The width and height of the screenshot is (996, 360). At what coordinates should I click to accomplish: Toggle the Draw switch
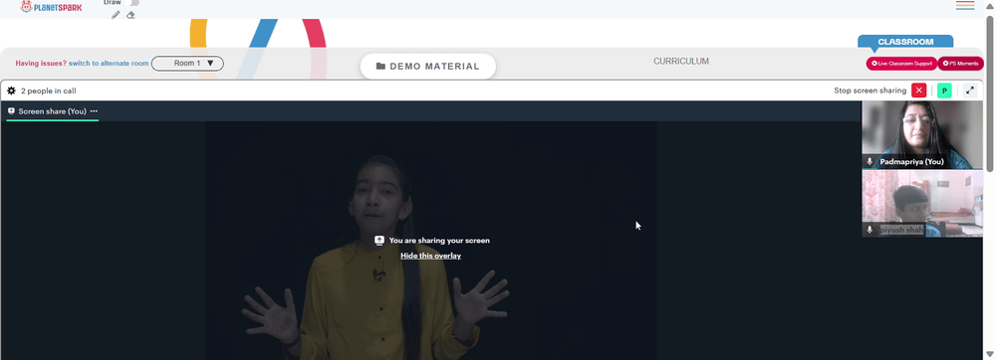coord(132,3)
